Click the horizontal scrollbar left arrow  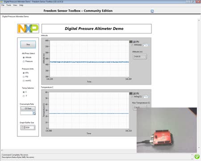coord(2,150)
